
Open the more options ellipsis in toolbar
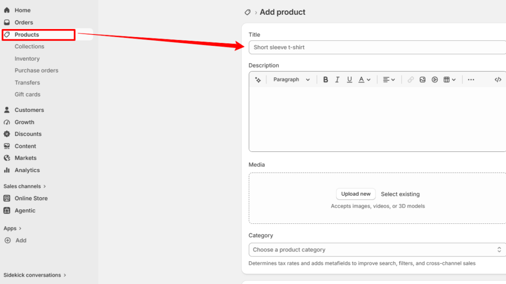click(x=471, y=79)
